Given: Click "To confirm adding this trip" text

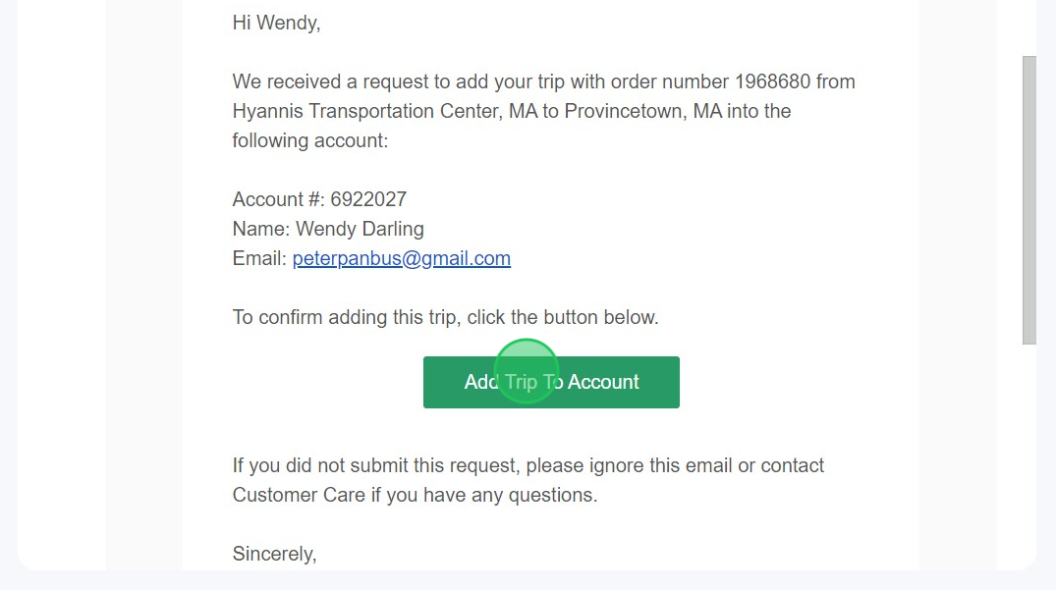Looking at the screenshot, I should pyautogui.click(x=346, y=317).
